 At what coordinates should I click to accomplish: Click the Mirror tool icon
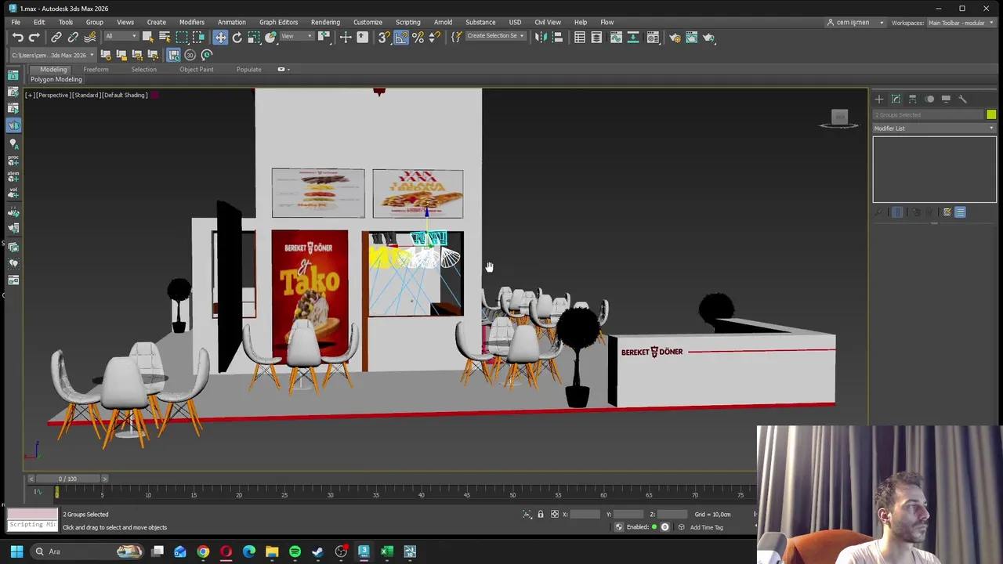(x=541, y=37)
